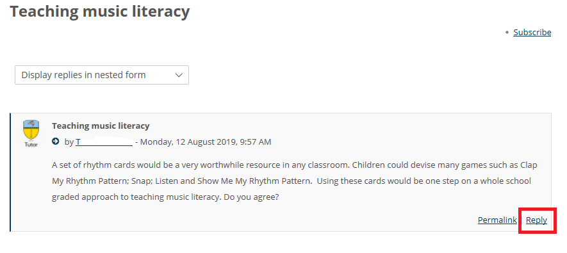Click the word 'by' before the author name
The width and height of the screenshot is (567, 253).
69,142
